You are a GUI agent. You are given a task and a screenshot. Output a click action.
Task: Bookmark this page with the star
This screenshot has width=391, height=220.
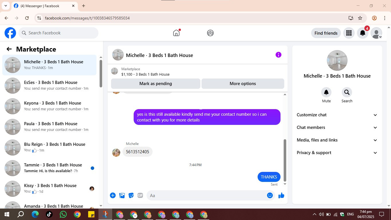(360, 18)
